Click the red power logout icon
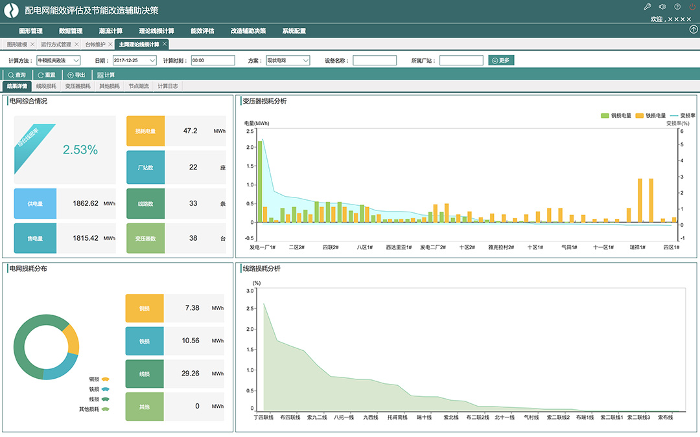This screenshot has width=700, height=437. click(692, 7)
